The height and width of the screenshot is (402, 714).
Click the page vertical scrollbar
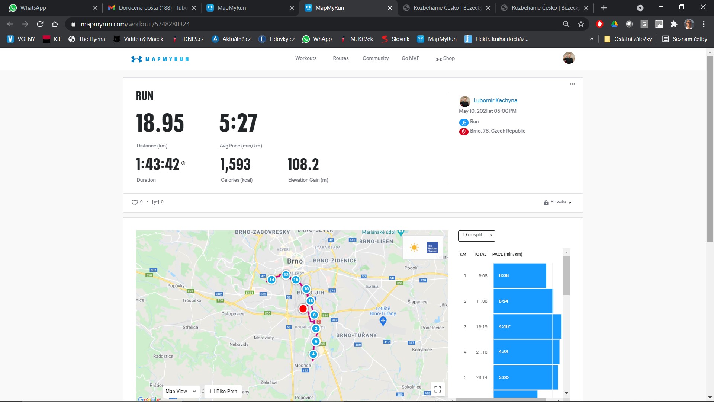coord(710,149)
